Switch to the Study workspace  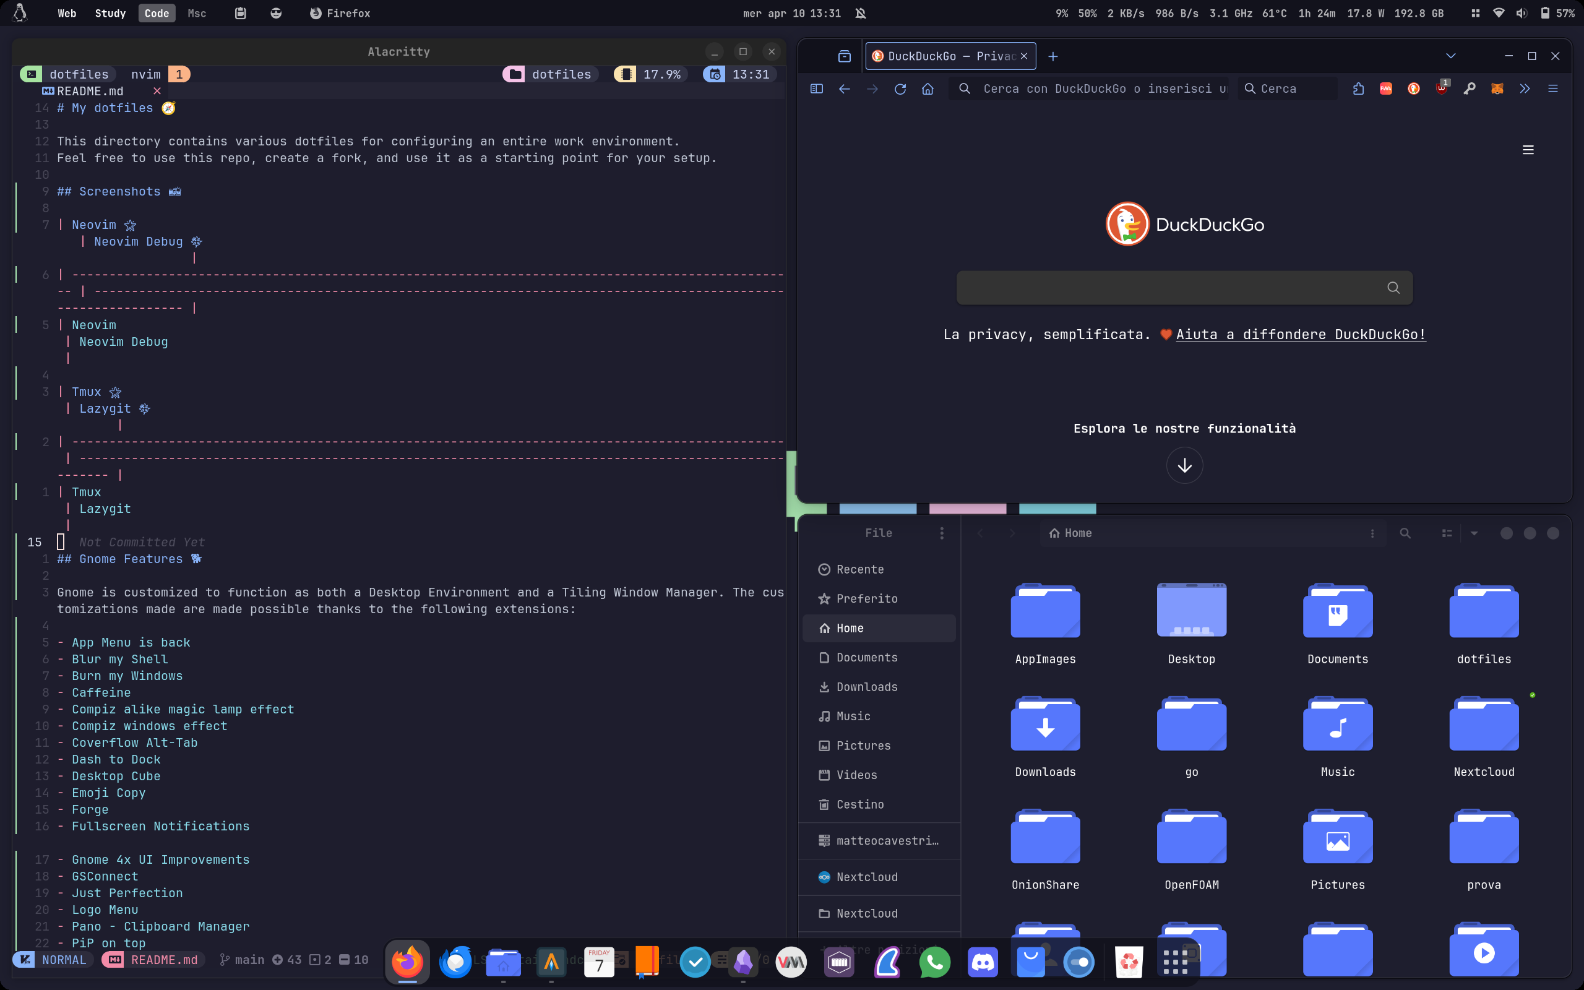pos(110,13)
